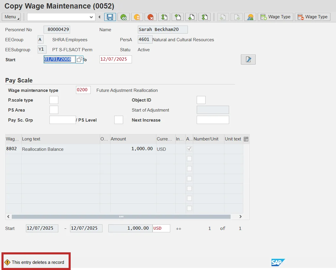Tick the checkbox in last table row
Screen dimensions: 336x270
[x=189, y=208]
